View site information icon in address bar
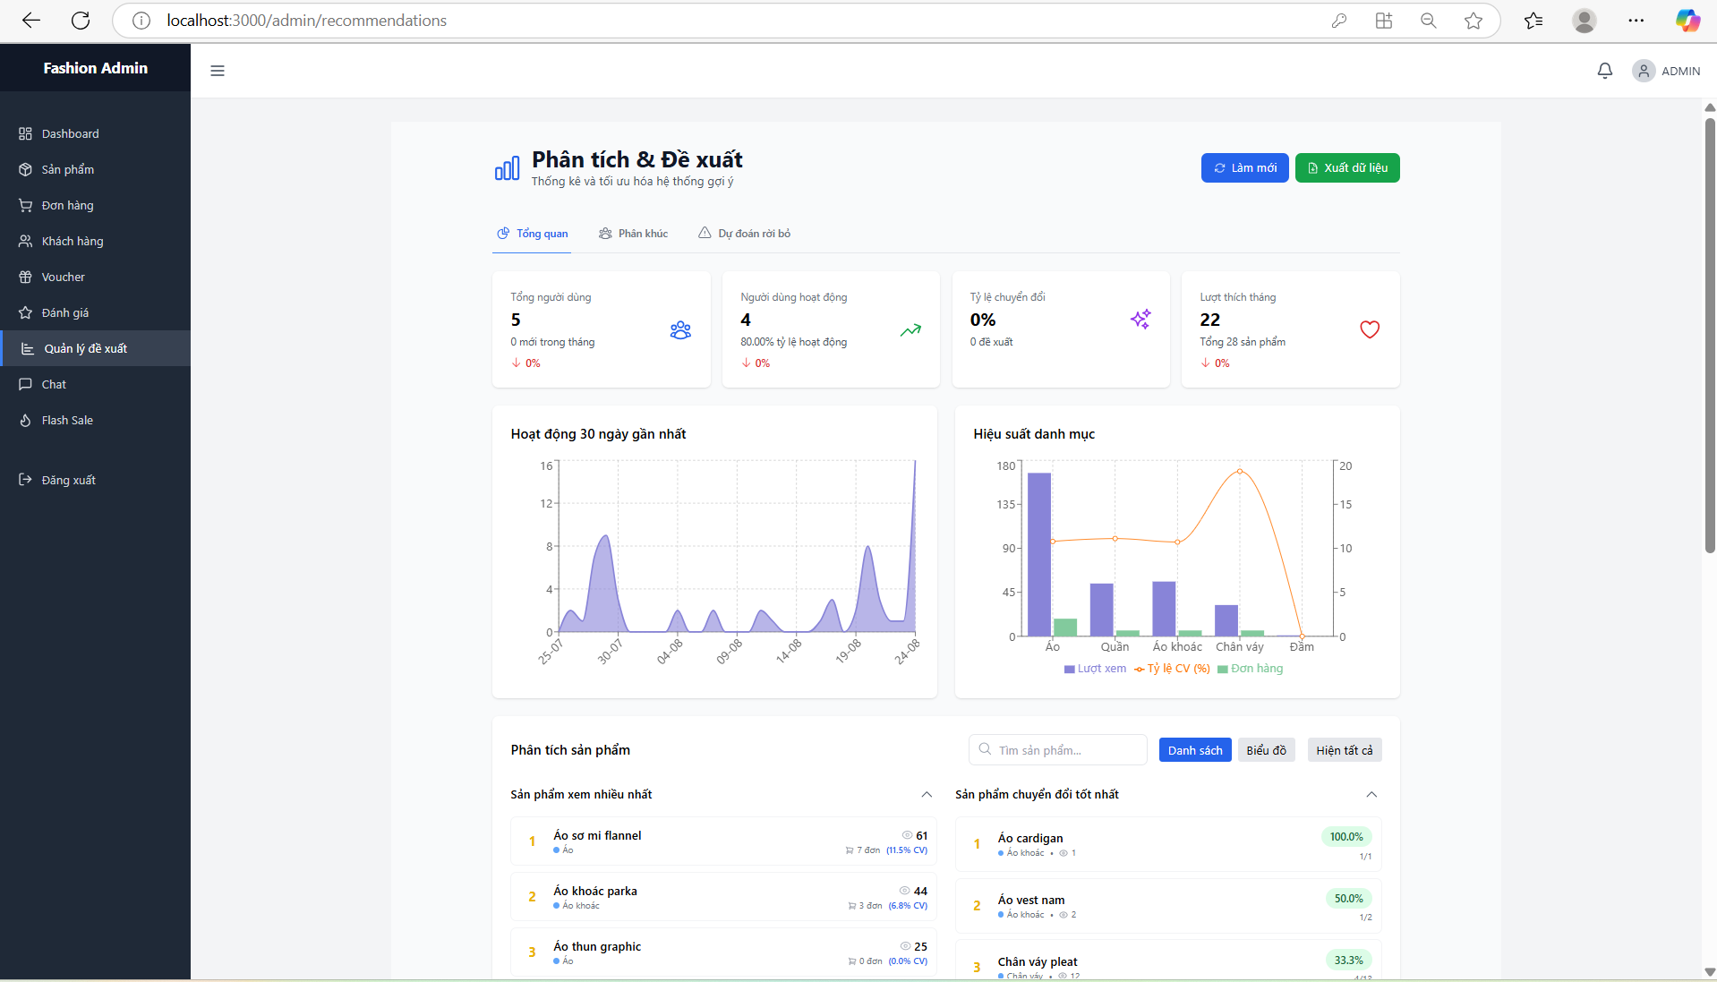This screenshot has height=982, width=1717. click(141, 21)
